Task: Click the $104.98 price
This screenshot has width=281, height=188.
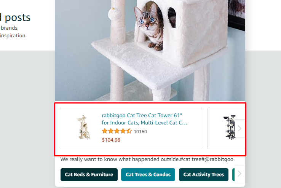Action: (x=111, y=140)
